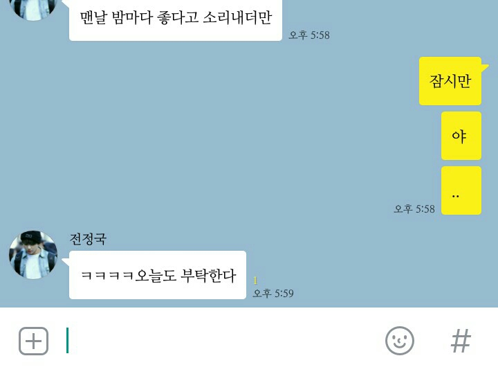Tap the 오후 5:59 timestamp
498x374 pixels.
coord(273,293)
